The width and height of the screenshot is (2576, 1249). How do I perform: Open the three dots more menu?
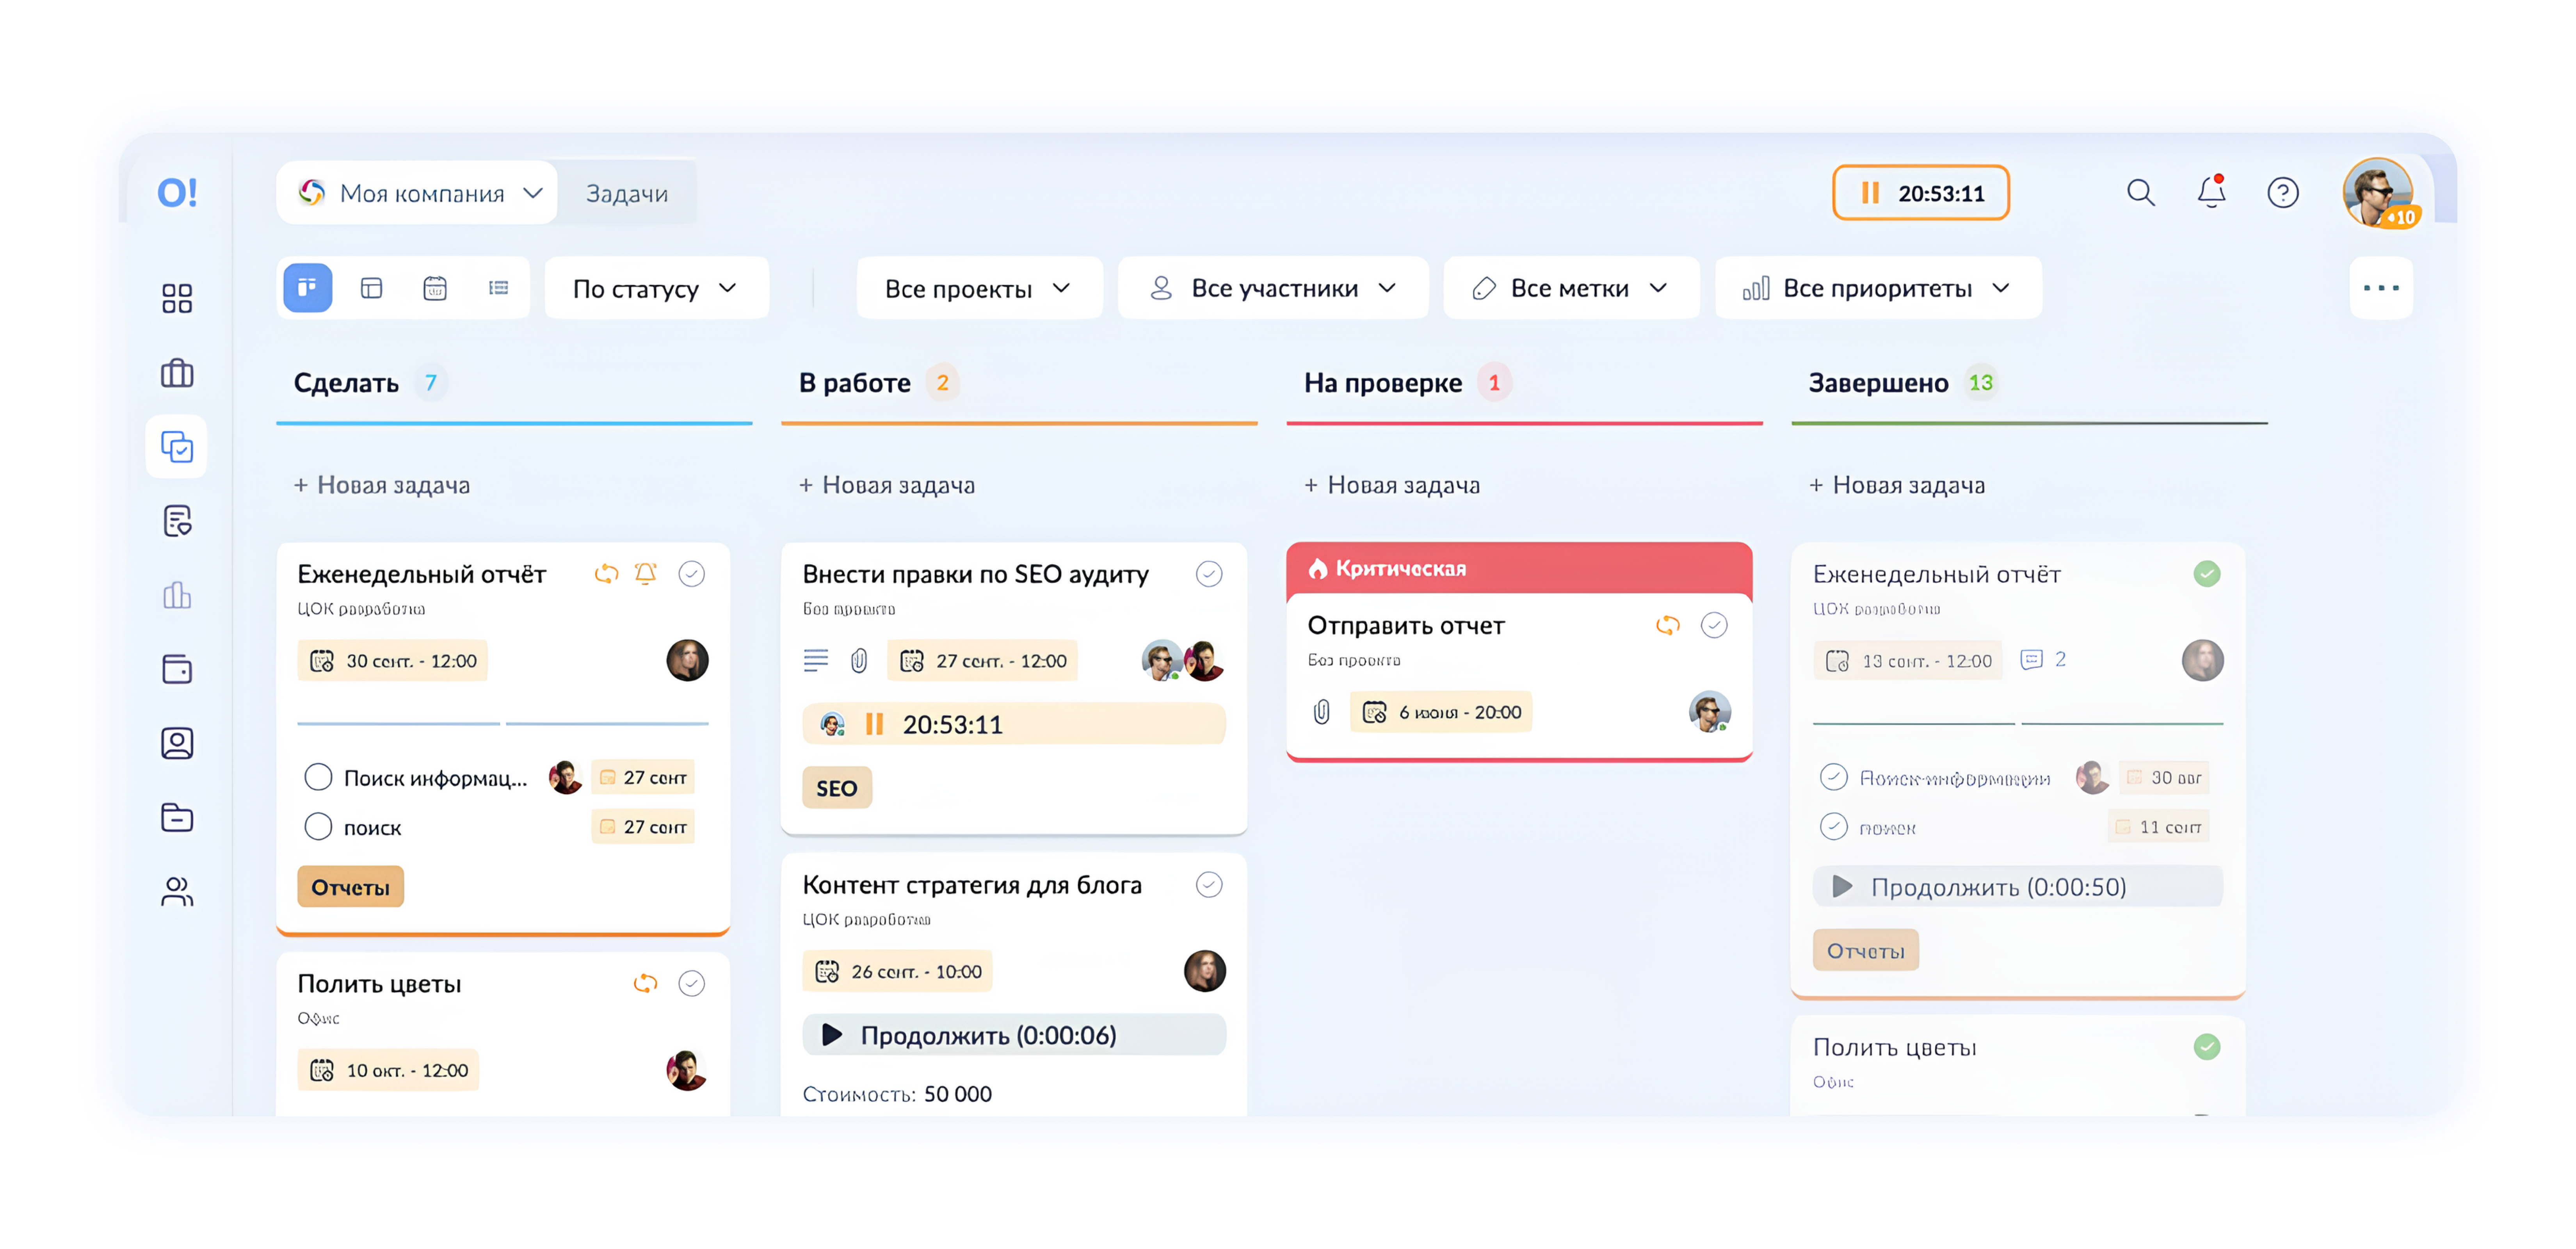(x=2380, y=288)
